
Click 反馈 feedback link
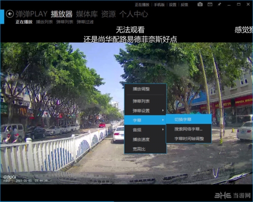tap(184, 5)
